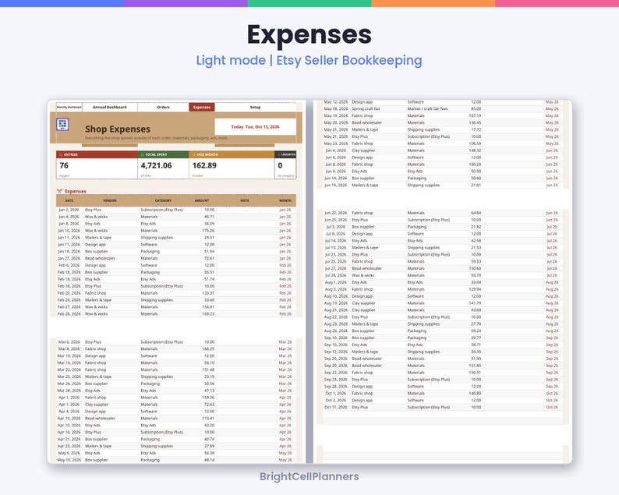This screenshot has width=619, height=495.
Task: Go to the Orders tab
Action: [x=163, y=107]
